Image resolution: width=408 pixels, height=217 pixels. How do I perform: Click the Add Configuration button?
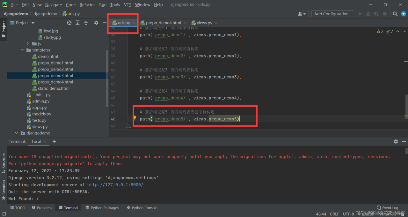pos(332,14)
